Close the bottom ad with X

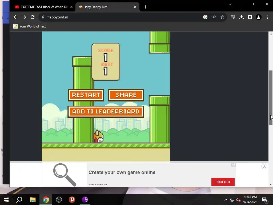click(x=264, y=166)
